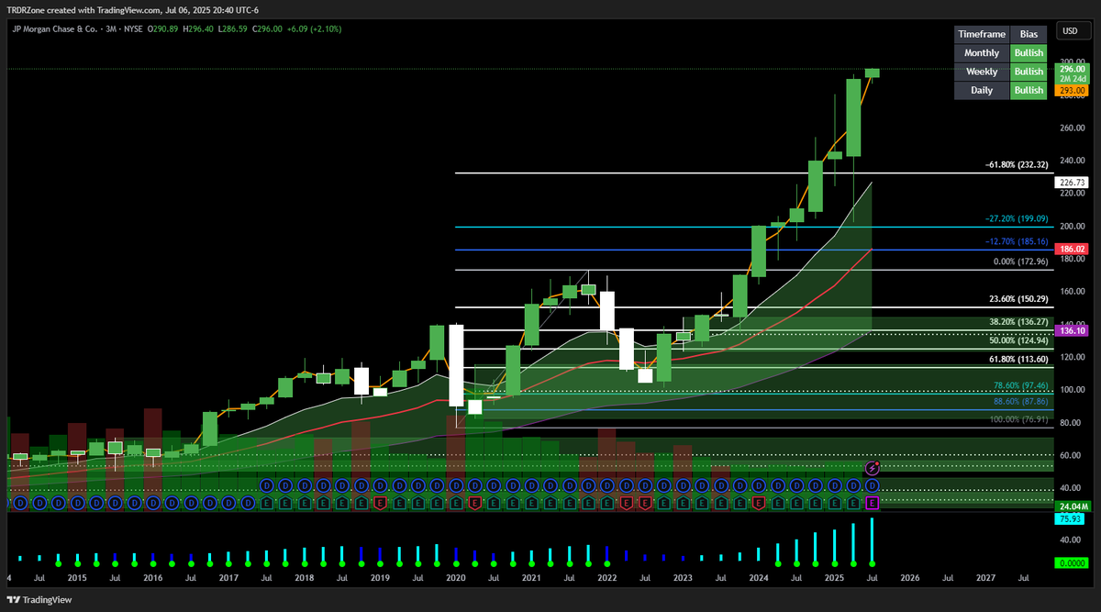
Task: Click the 2022 label on time axis
Action: click(606, 579)
